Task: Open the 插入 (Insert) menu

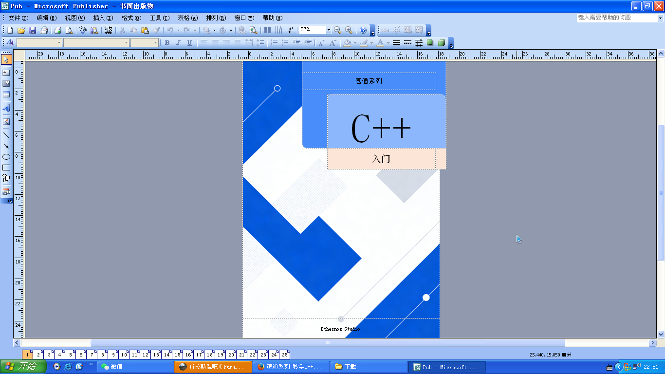Action: 102,18
